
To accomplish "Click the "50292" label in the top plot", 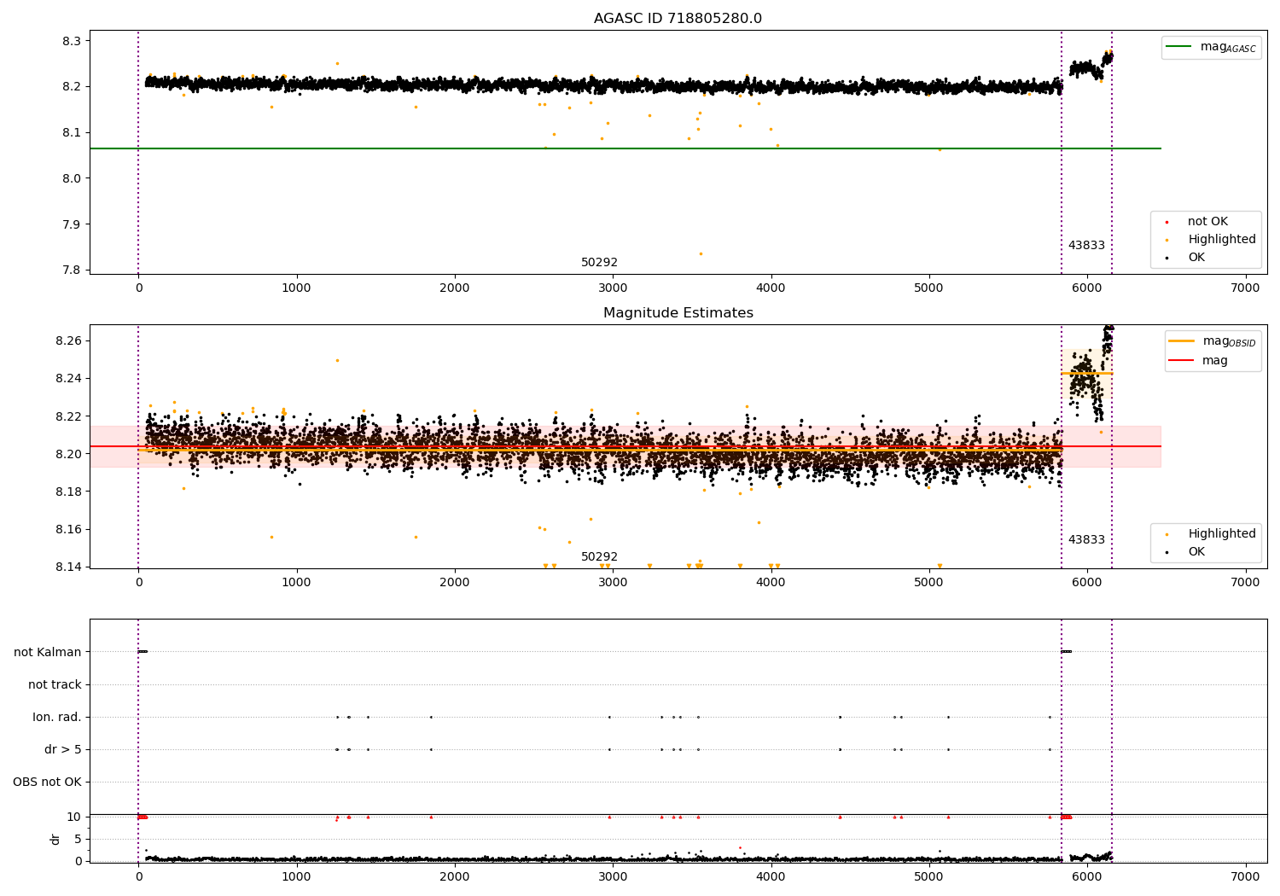I will click(599, 263).
